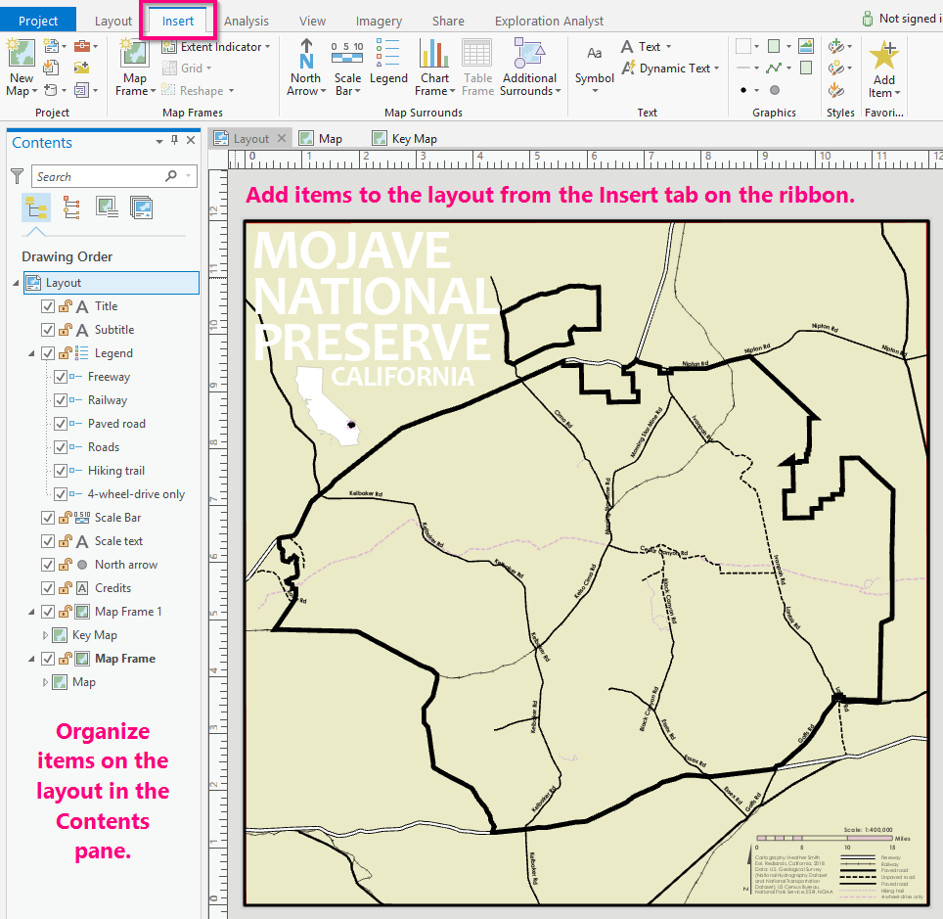The image size is (943, 919).
Task: Select the Scale text element row
Action: [117, 541]
